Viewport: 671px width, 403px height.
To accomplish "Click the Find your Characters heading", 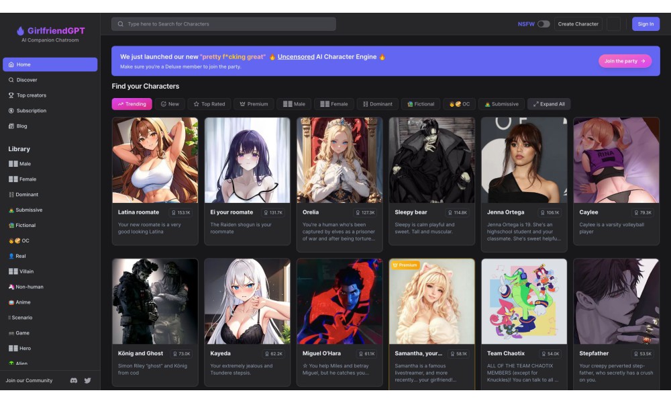I will click(x=146, y=86).
